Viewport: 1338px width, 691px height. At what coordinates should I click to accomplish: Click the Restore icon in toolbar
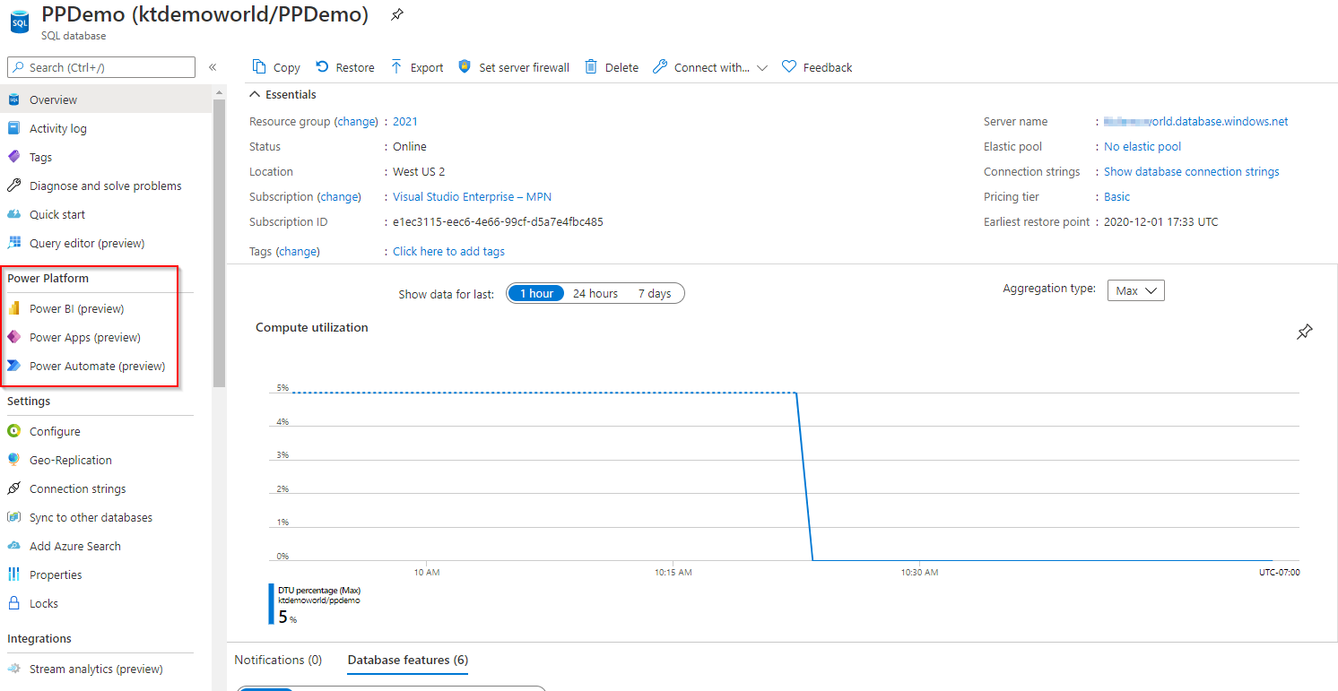(322, 66)
